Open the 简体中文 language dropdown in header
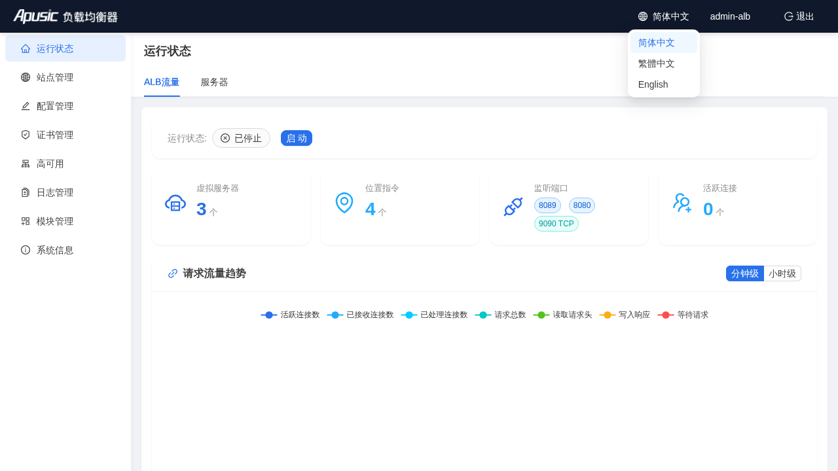838x471 pixels. 664,16
